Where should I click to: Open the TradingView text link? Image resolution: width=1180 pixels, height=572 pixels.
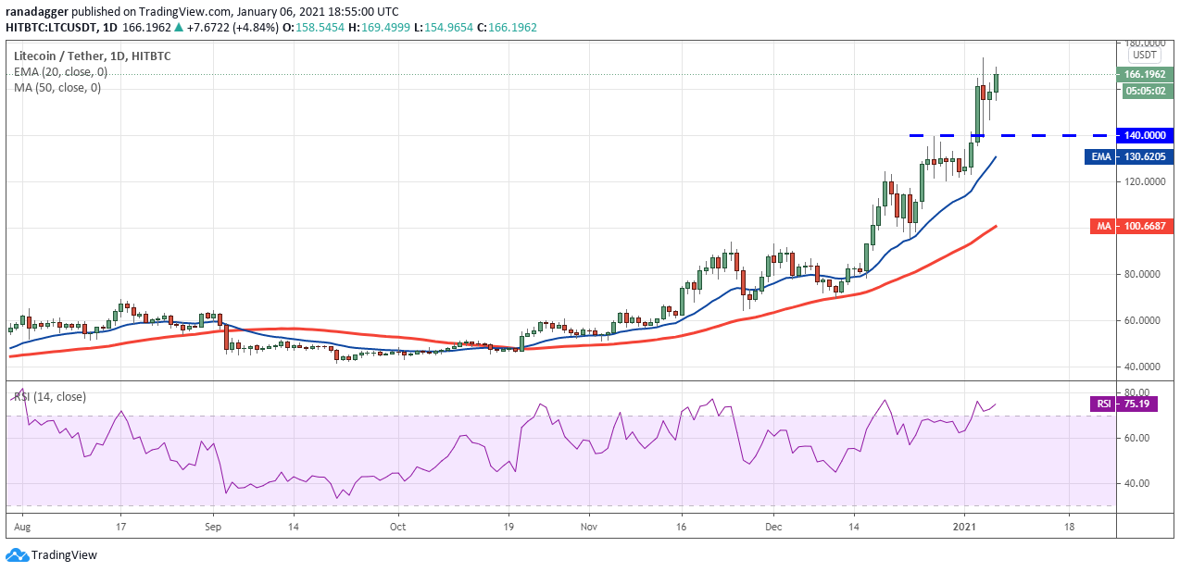pyautogui.click(x=64, y=555)
